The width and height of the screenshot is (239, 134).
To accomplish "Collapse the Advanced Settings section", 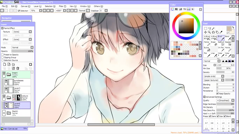I will click(x=204, y=97).
